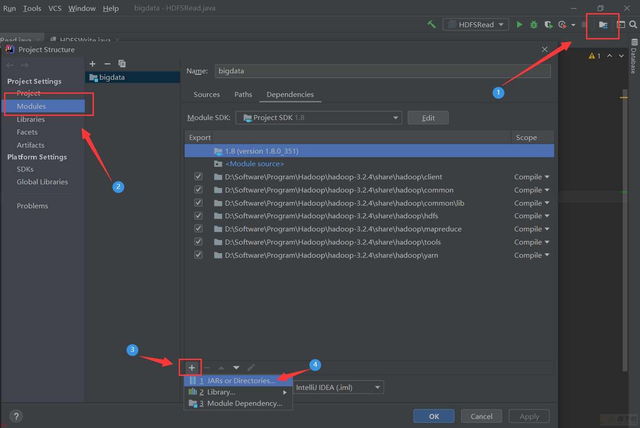This screenshot has width=640, height=428.
Task: Start debugging with the bug icon
Action: click(x=534, y=24)
